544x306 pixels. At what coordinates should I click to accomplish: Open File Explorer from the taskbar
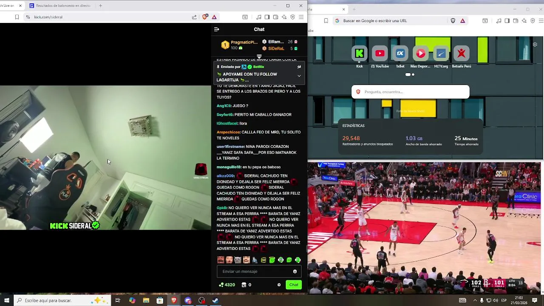[146, 300]
